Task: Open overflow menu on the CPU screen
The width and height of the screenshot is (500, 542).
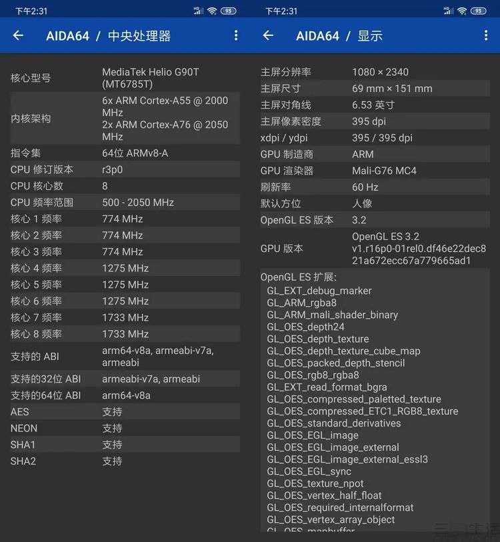Action: 236,35
